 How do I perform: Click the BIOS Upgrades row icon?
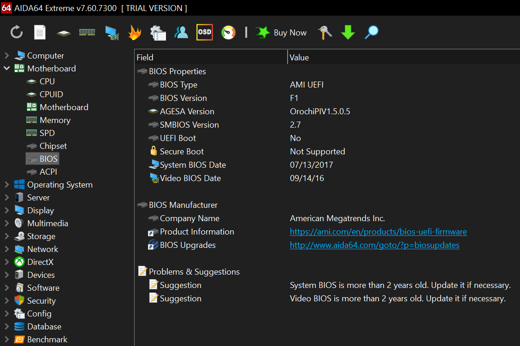(153, 245)
